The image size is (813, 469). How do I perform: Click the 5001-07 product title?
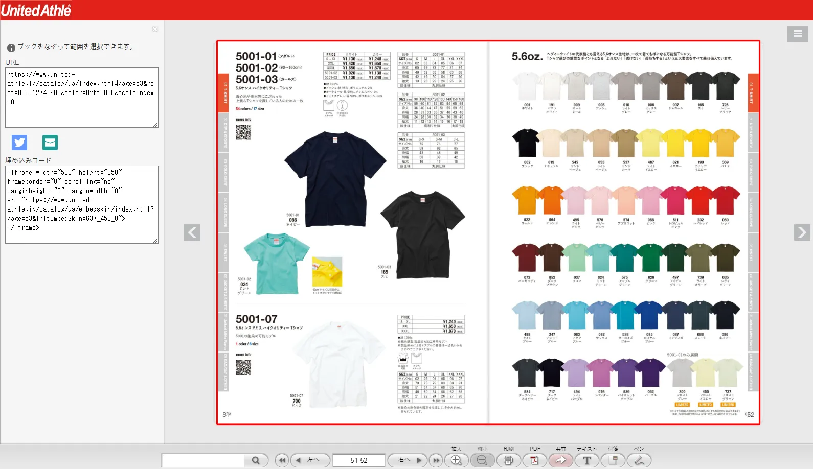[256, 319]
